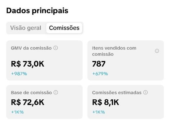Open the GMV da comissão card
Image resolution: width=170 pixels, height=128 pixels.
[44, 60]
